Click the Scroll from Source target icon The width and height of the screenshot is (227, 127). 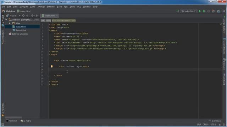coord(23,16)
